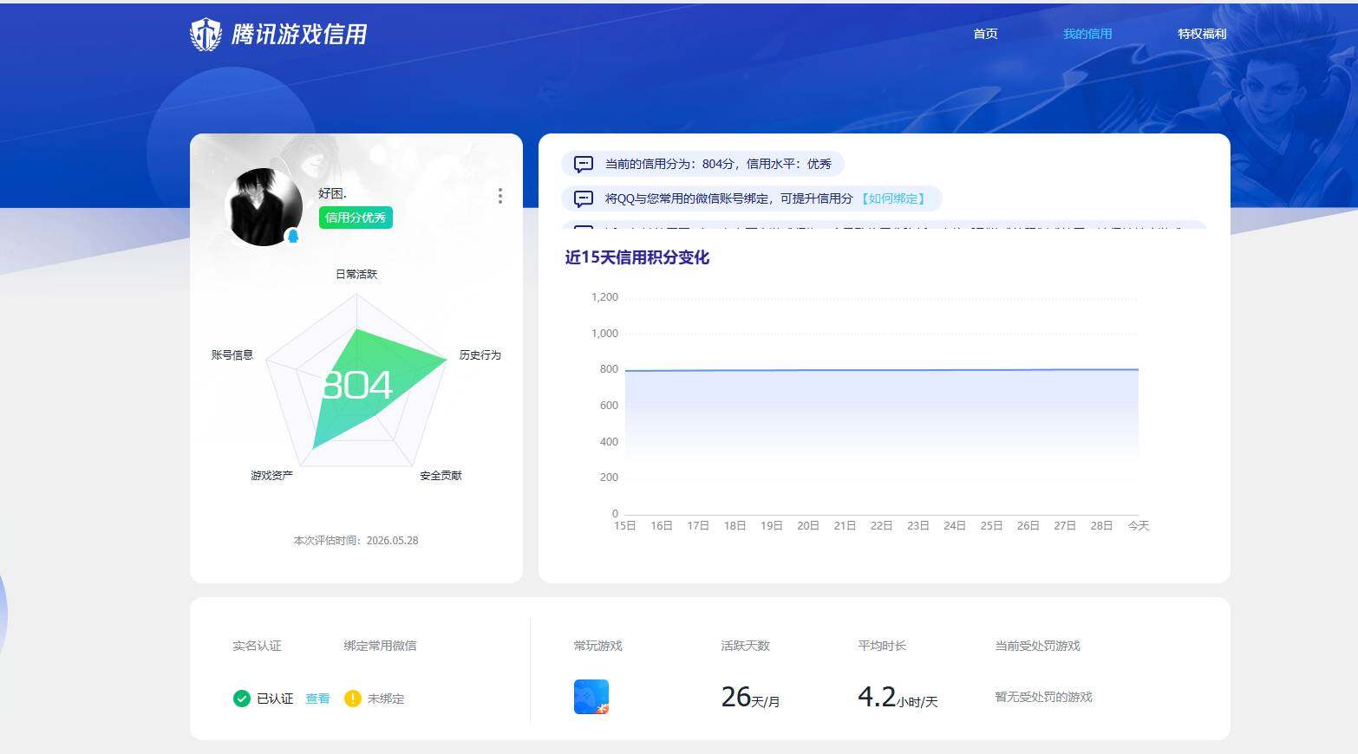1358x754 pixels.
Task: Click the 暂无受处罚的游戏 text
Action: click(1043, 697)
